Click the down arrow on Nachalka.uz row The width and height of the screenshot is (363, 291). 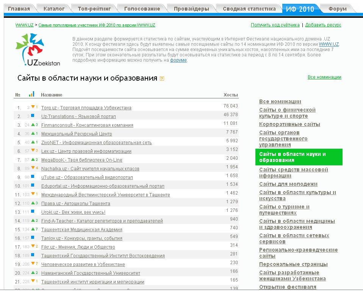[33, 168]
